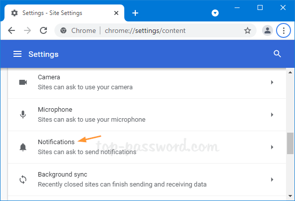Image resolution: width=295 pixels, height=201 pixels.
Task: Click the Background sync icon
Action: pyautogui.click(x=23, y=180)
